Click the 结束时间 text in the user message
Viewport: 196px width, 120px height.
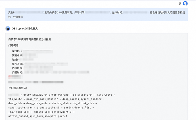coord(116,12)
